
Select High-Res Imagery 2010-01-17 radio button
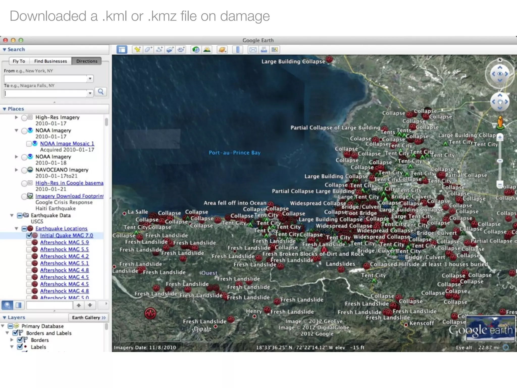click(x=24, y=118)
